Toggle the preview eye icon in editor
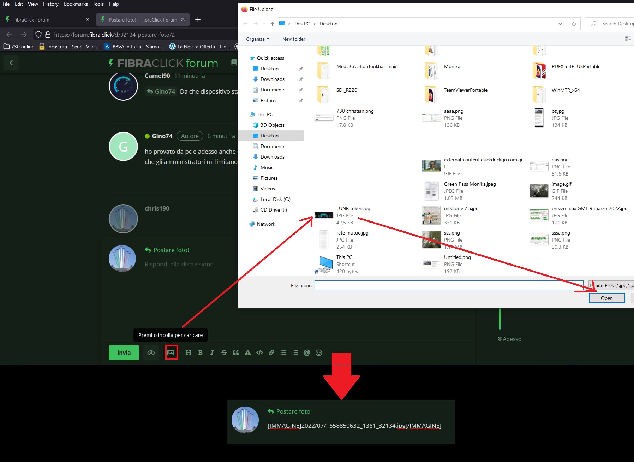This screenshot has height=462, width=634. pyautogui.click(x=151, y=353)
